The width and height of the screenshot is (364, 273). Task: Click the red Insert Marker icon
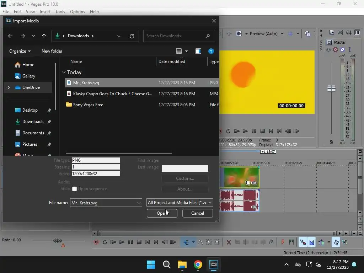click(283, 242)
